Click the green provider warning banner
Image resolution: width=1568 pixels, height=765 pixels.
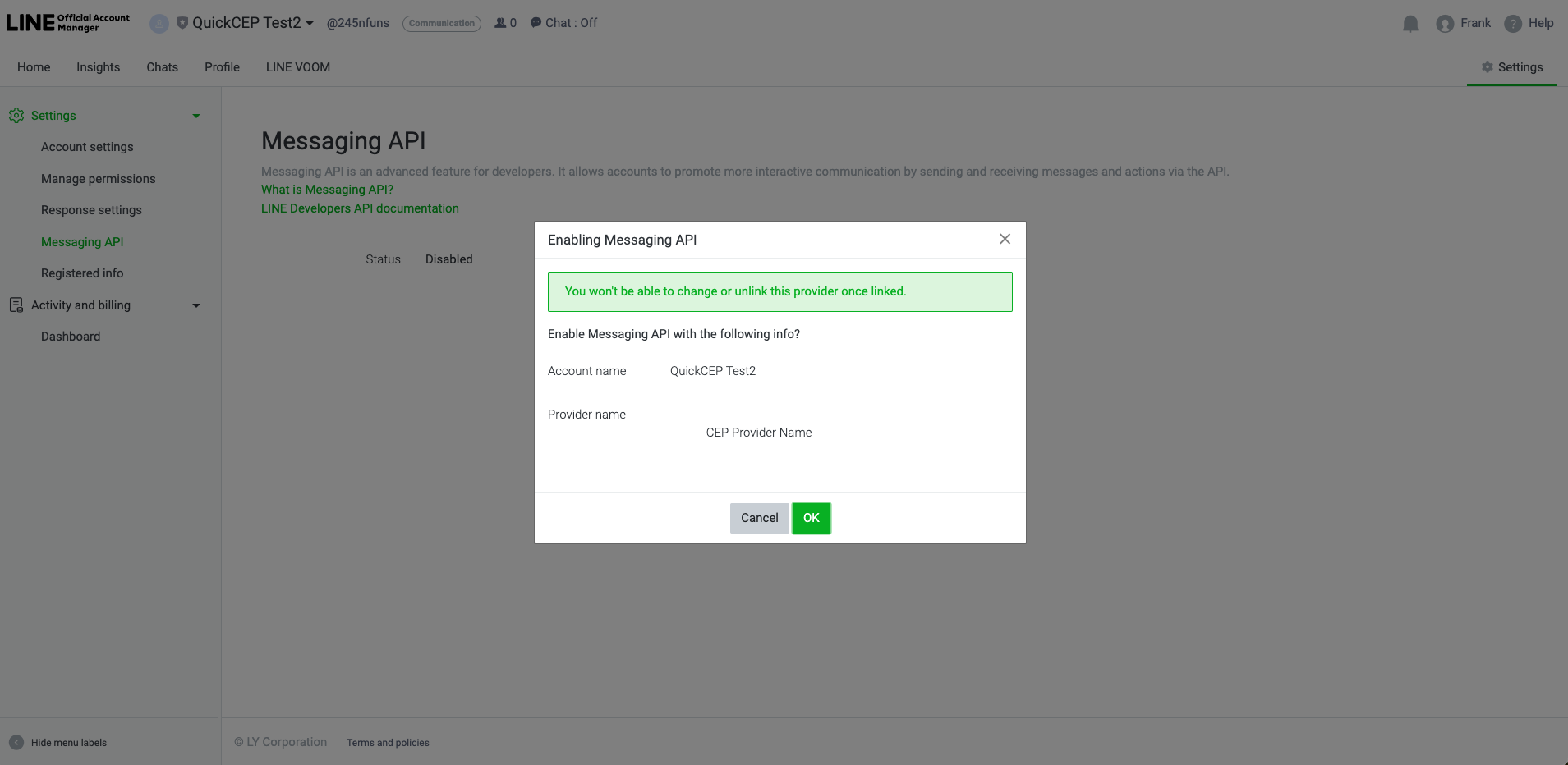pos(780,291)
